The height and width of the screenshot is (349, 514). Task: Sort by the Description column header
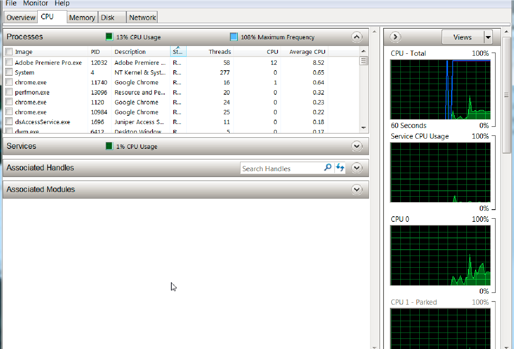(x=141, y=51)
